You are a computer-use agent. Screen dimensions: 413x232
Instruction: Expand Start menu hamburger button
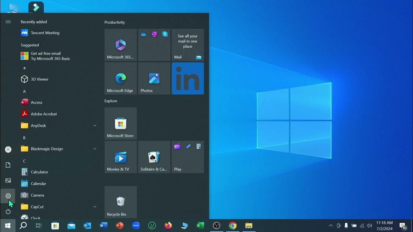[x=8, y=22]
